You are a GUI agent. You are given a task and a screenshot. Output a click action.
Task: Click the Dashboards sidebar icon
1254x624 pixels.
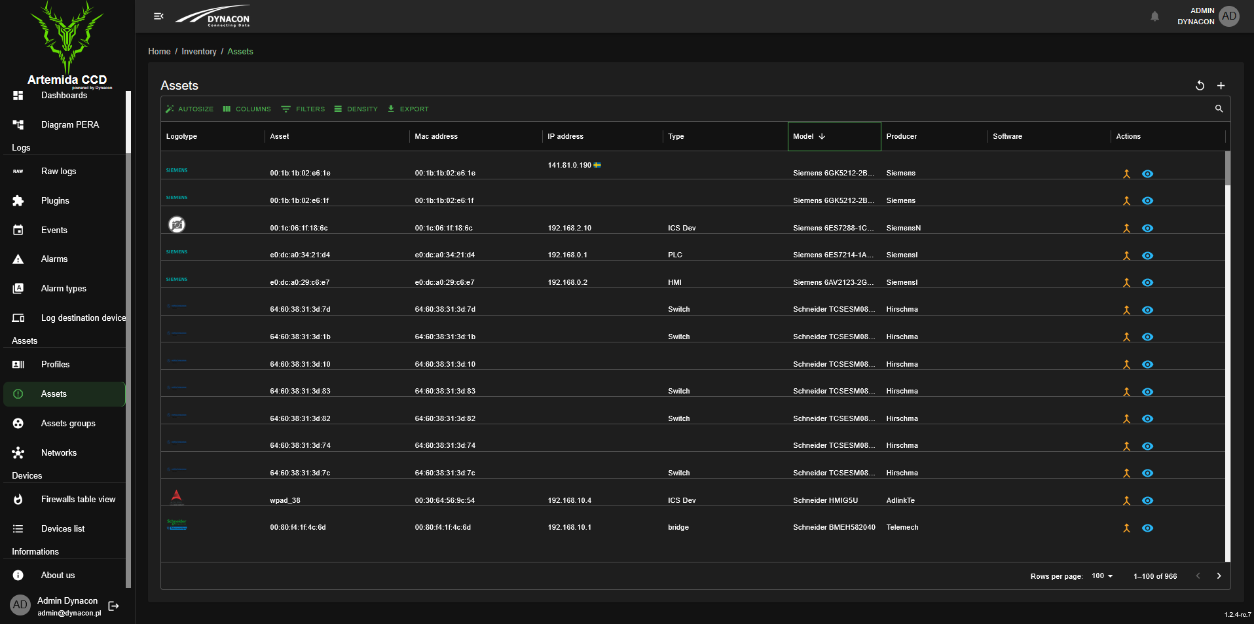(x=18, y=96)
